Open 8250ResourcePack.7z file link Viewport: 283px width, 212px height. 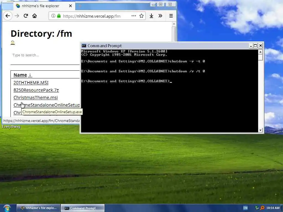(x=36, y=90)
